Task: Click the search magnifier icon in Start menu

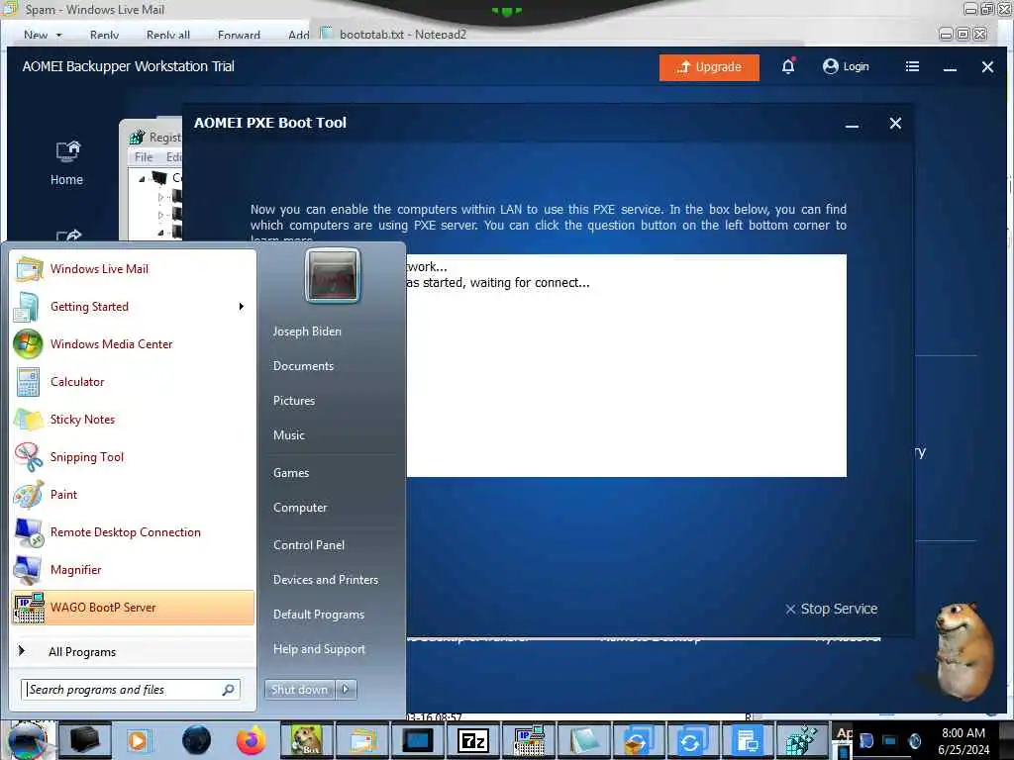Action: (229, 690)
